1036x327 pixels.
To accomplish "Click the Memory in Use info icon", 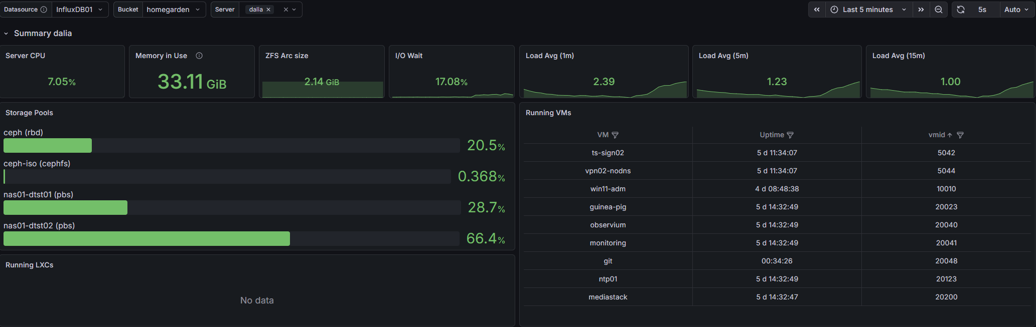I will 199,56.
